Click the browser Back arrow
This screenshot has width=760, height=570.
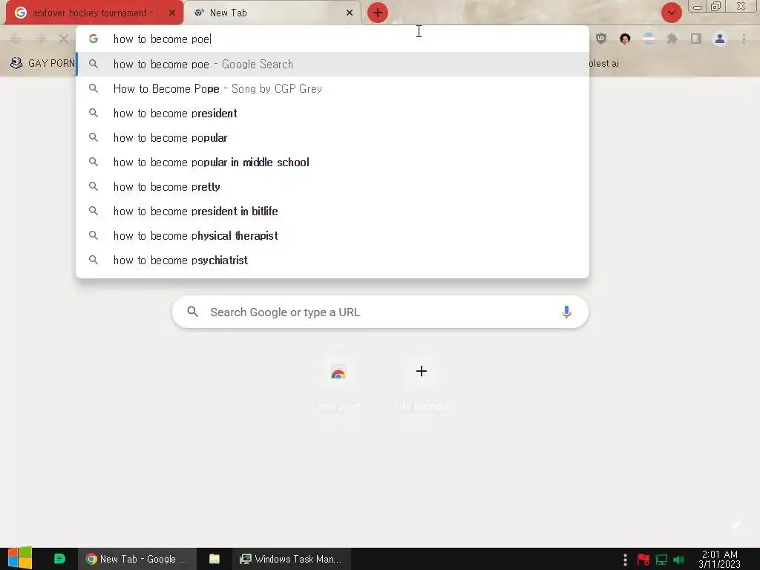click(x=16, y=39)
